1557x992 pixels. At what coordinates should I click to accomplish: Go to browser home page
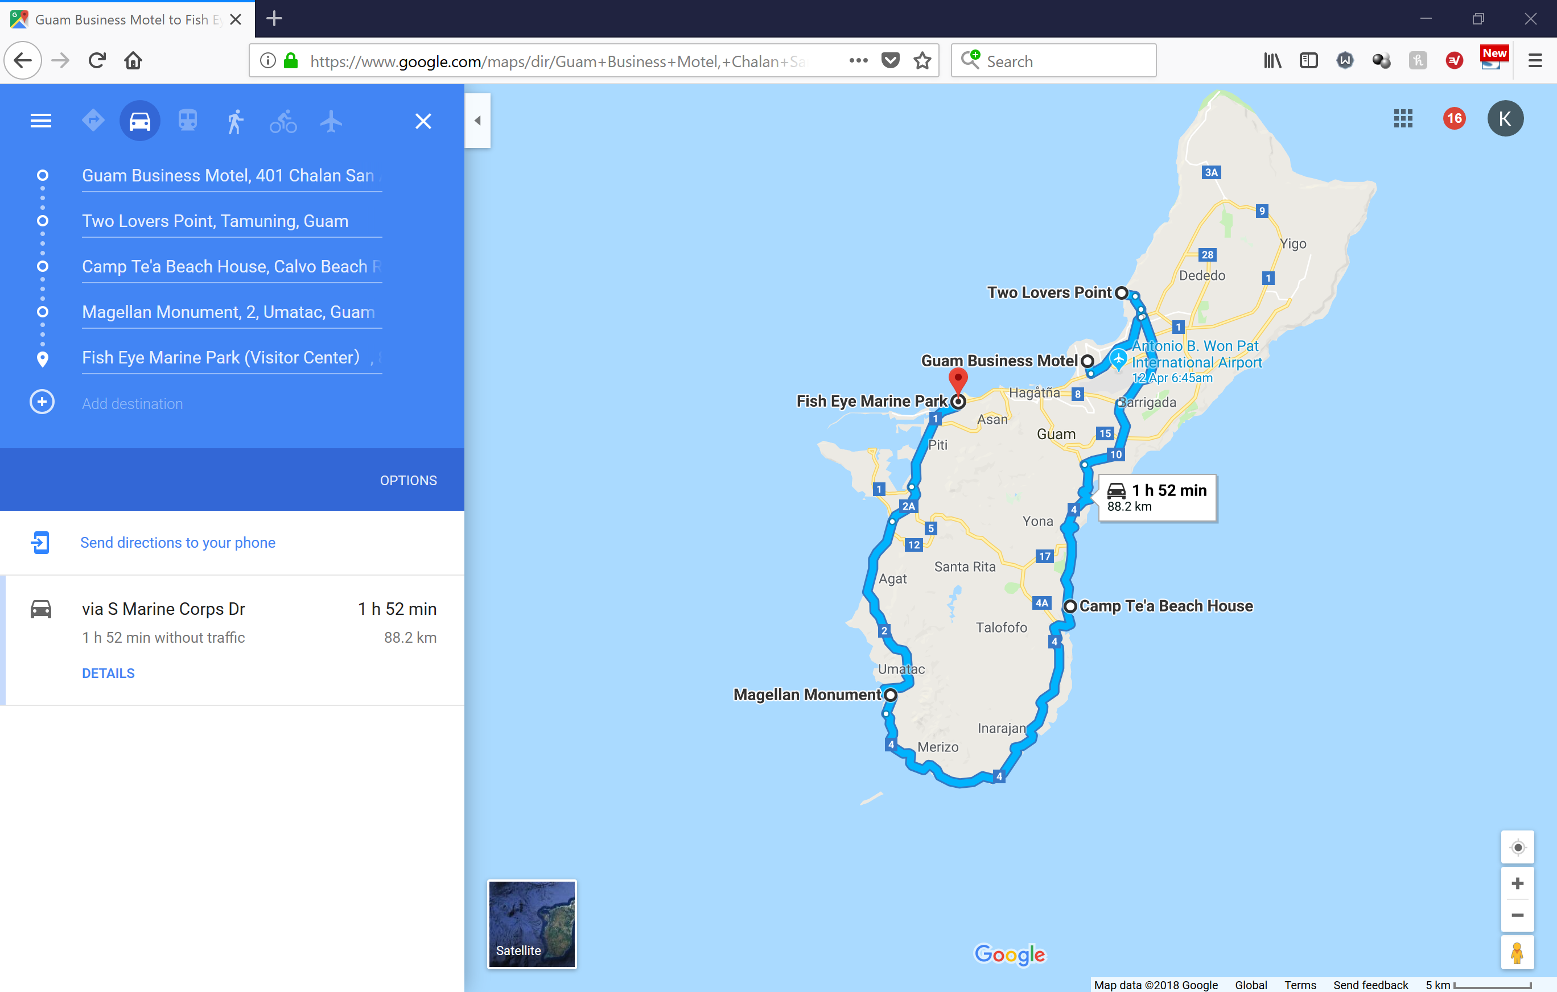pyautogui.click(x=133, y=61)
